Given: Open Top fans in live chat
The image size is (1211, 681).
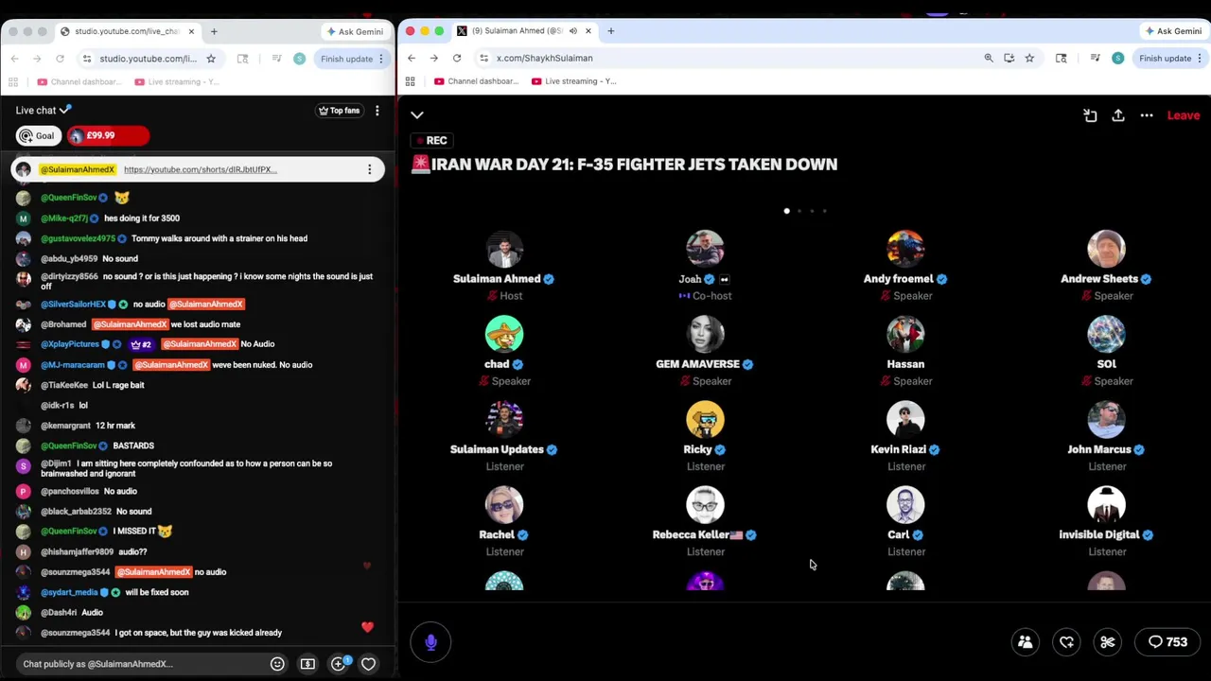Looking at the screenshot, I should (339, 111).
